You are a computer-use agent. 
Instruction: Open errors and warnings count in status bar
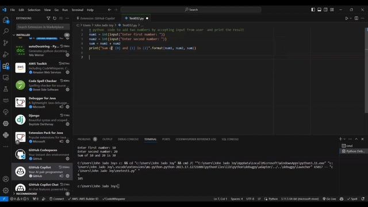[x=20, y=199]
